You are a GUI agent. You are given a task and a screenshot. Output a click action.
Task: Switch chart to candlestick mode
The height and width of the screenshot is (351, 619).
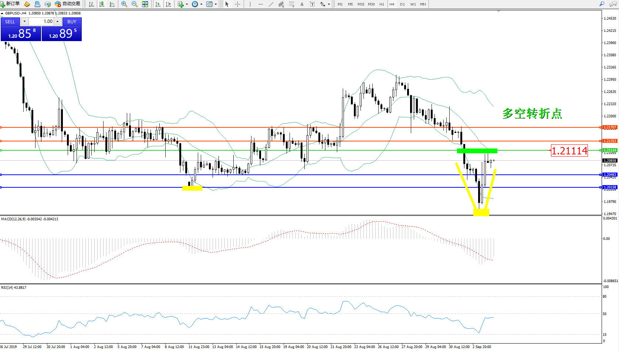click(x=102, y=4)
